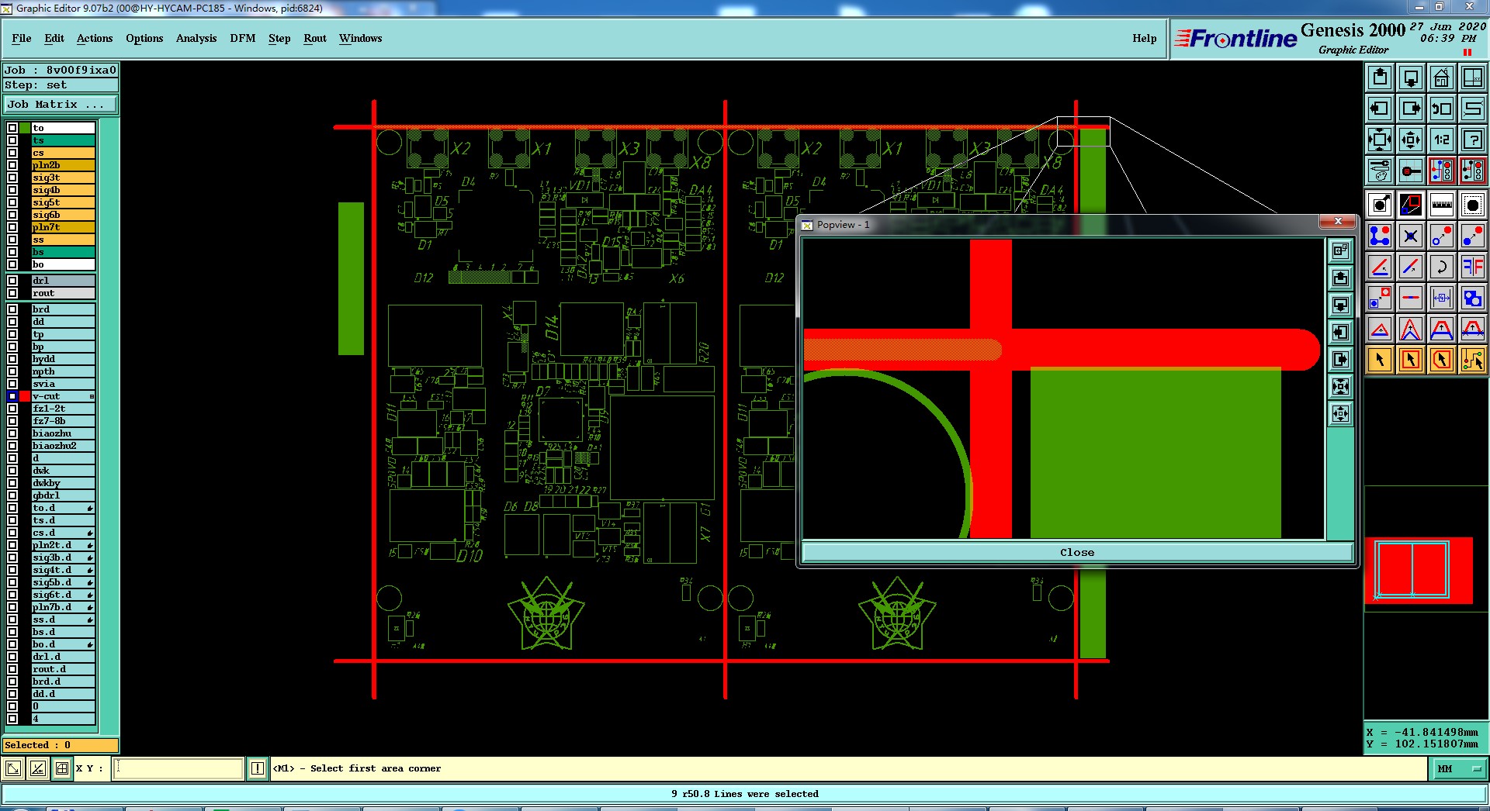The height and width of the screenshot is (811, 1490).
Task: Open the Actions menu
Action: [95, 38]
